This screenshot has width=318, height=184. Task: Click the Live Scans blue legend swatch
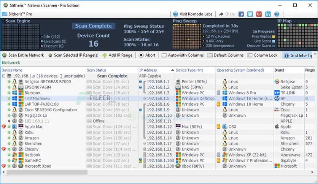click(x=273, y=41)
